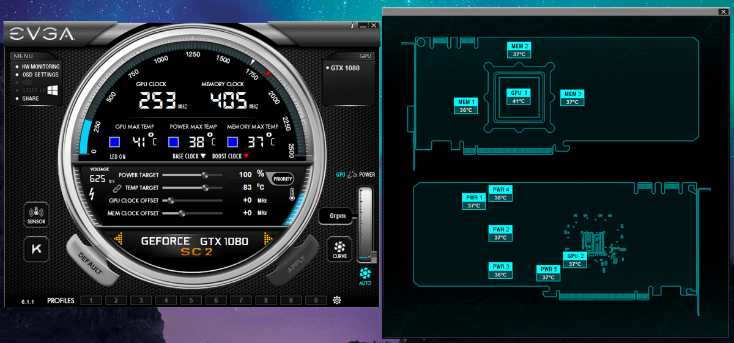This screenshot has height=343, width=734.
Task: Click the LED ON label
Action: pyautogui.click(x=117, y=157)
